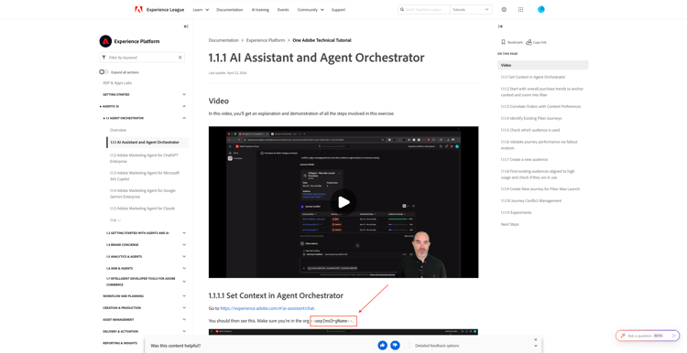687x353 pixels.
Task: Expand the Workflow and Planning section
Action: pos(184,296)
